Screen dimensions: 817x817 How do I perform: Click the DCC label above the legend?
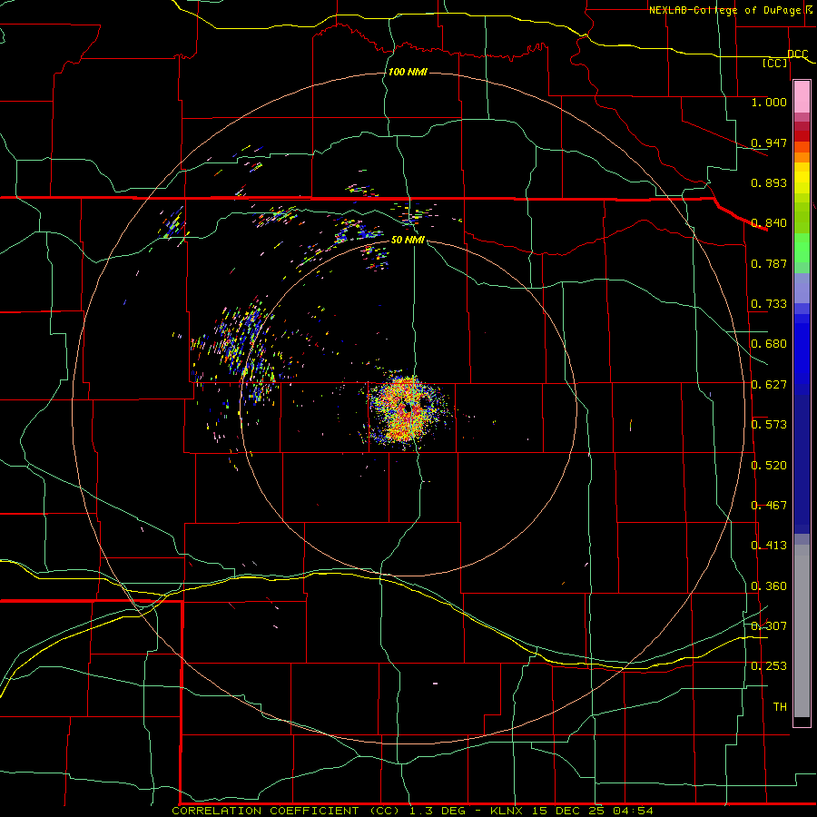point(797,54)
